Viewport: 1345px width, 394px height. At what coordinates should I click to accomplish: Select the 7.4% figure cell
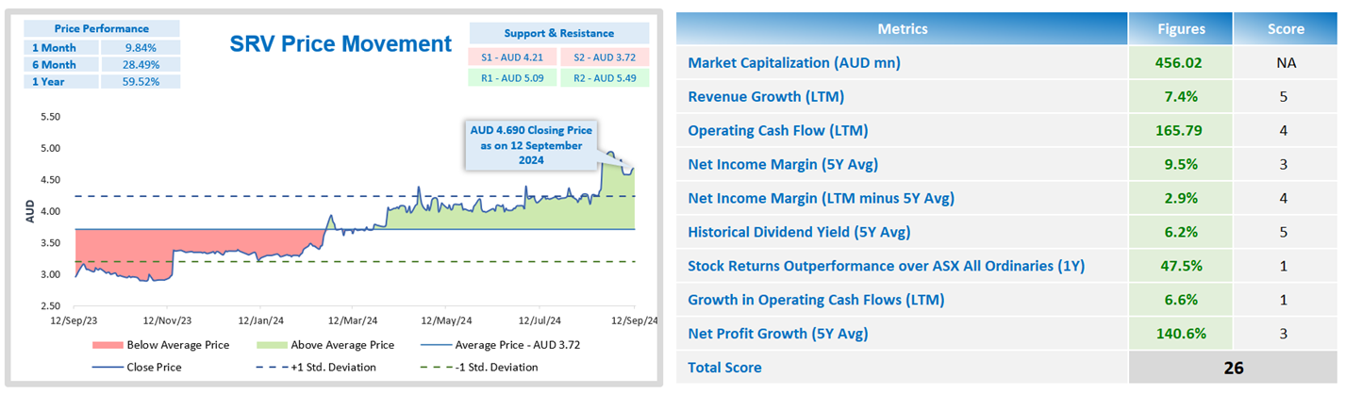pyautogui.click(x=1180, y=97)
